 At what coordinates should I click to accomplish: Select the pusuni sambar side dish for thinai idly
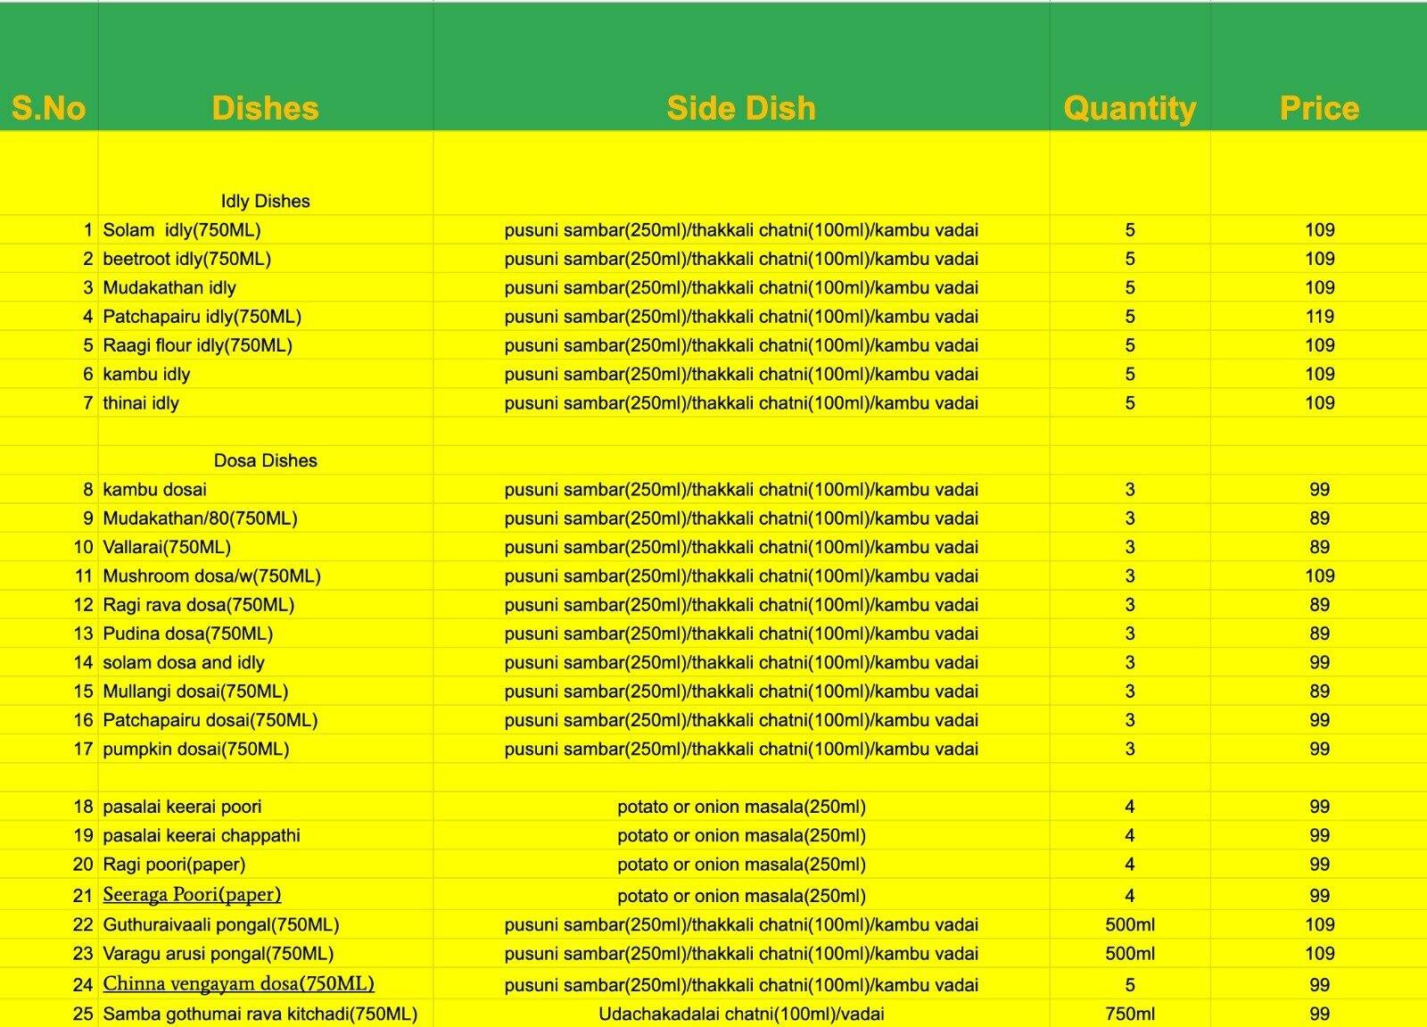point(741,402)
